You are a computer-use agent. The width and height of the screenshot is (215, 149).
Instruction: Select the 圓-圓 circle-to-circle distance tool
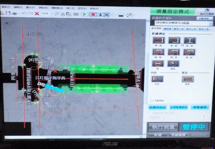158,52
